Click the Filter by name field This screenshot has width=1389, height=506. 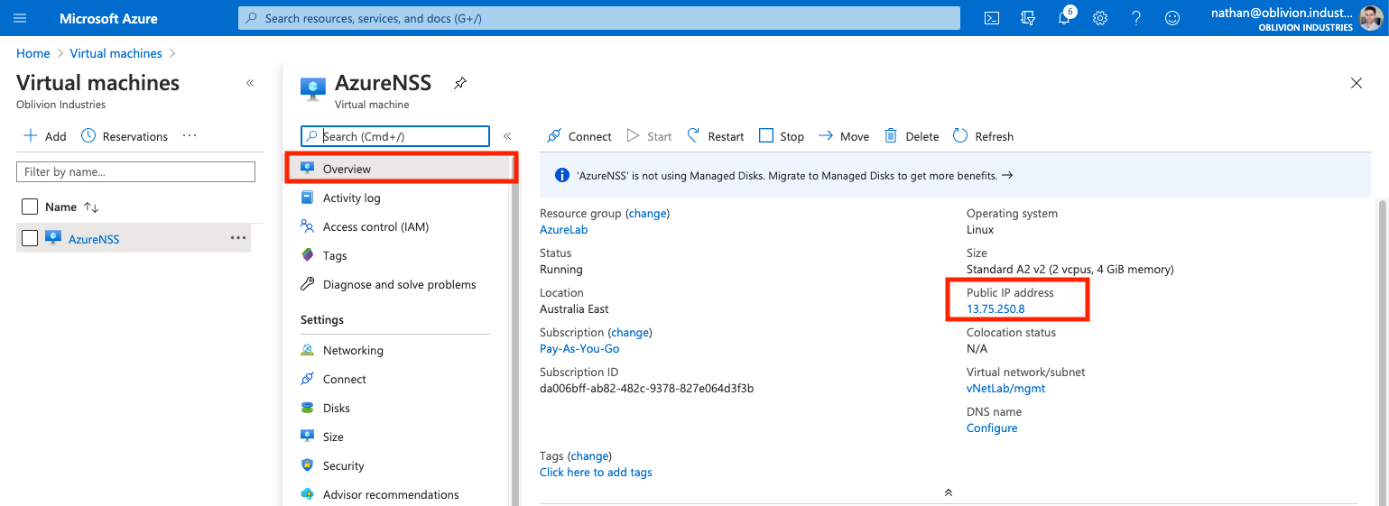click(x=135, y=171)
